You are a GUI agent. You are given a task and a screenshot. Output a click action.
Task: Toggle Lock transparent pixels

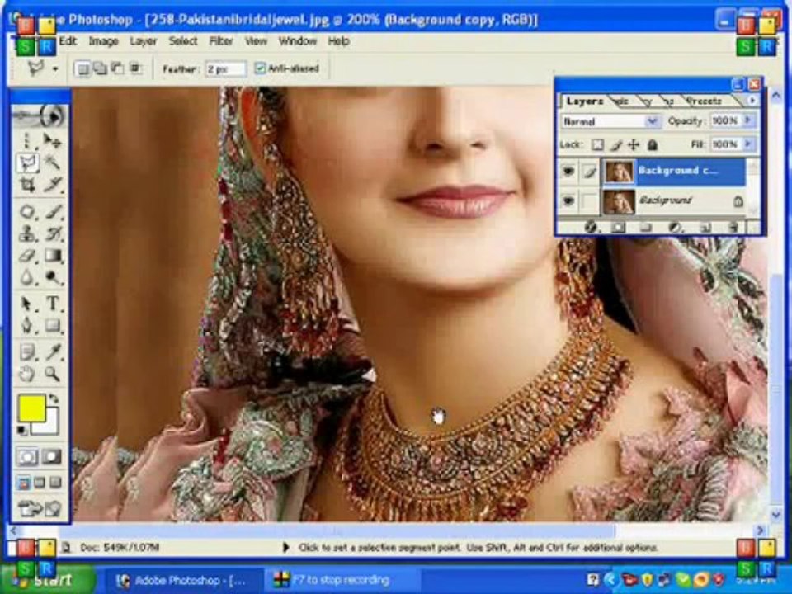(x=597, y=145)
